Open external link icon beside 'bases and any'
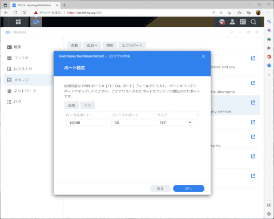The width and height of the screenshot is (274, 219). tap(253, 58)
